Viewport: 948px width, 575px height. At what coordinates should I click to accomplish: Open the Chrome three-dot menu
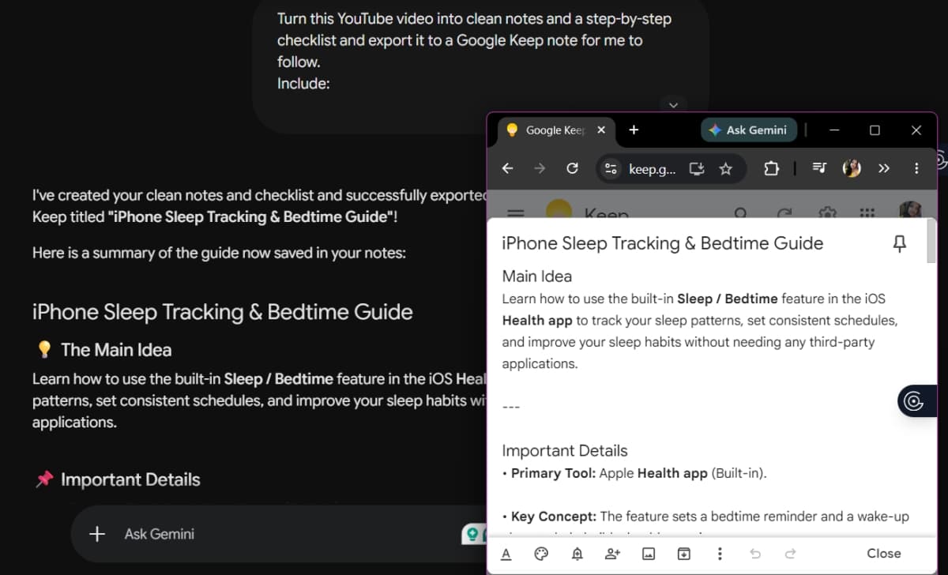tap(916, 168)
